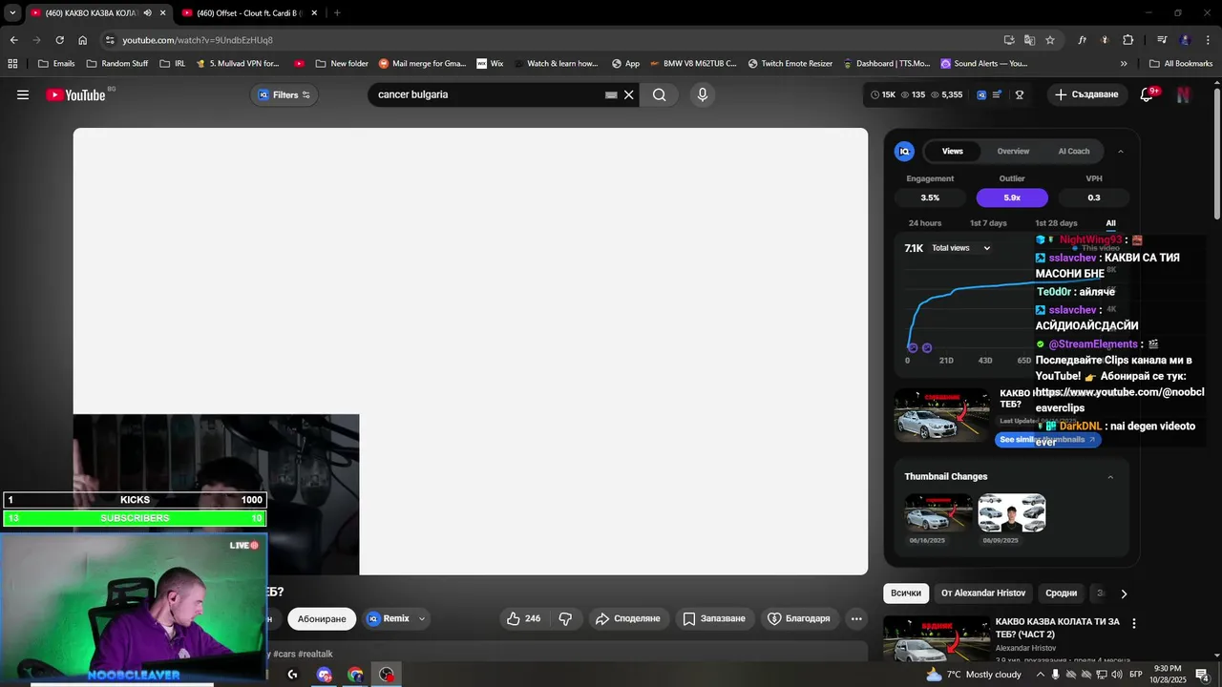This screenshot has height=687, width=1222.
Task: Mute the first tab's audio speaker icon
Action: coord(147,12)
